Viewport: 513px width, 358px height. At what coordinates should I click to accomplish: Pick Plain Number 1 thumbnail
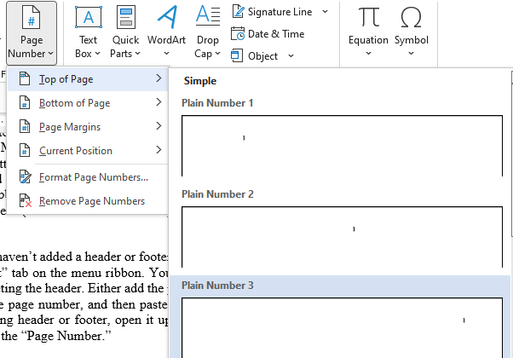341,145
